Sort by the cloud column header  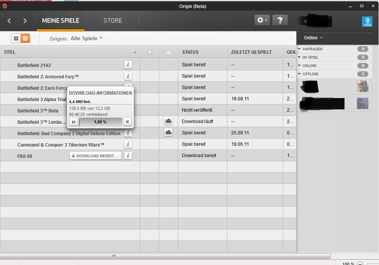pyautogui.click(x=169, y=52)
